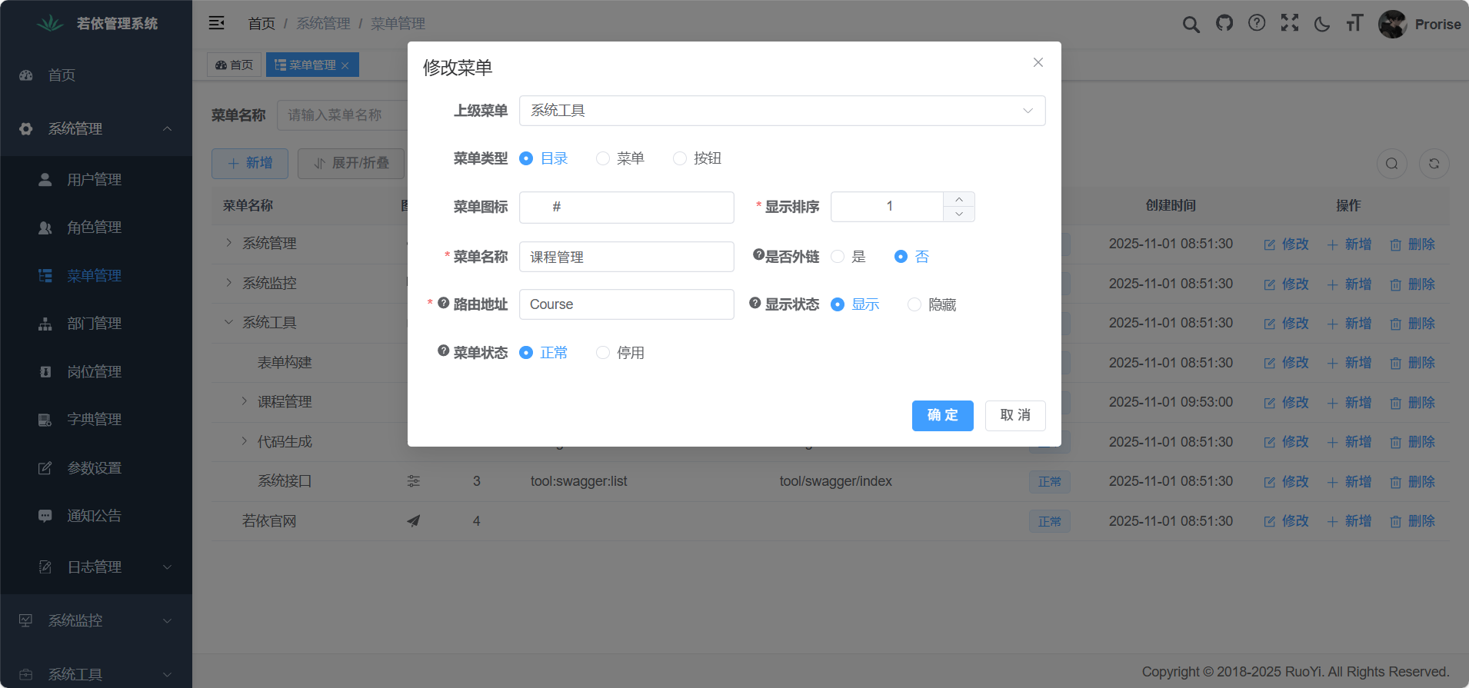
Task: Click the 确定 confirm button
Action: click(x=942, y=416)
